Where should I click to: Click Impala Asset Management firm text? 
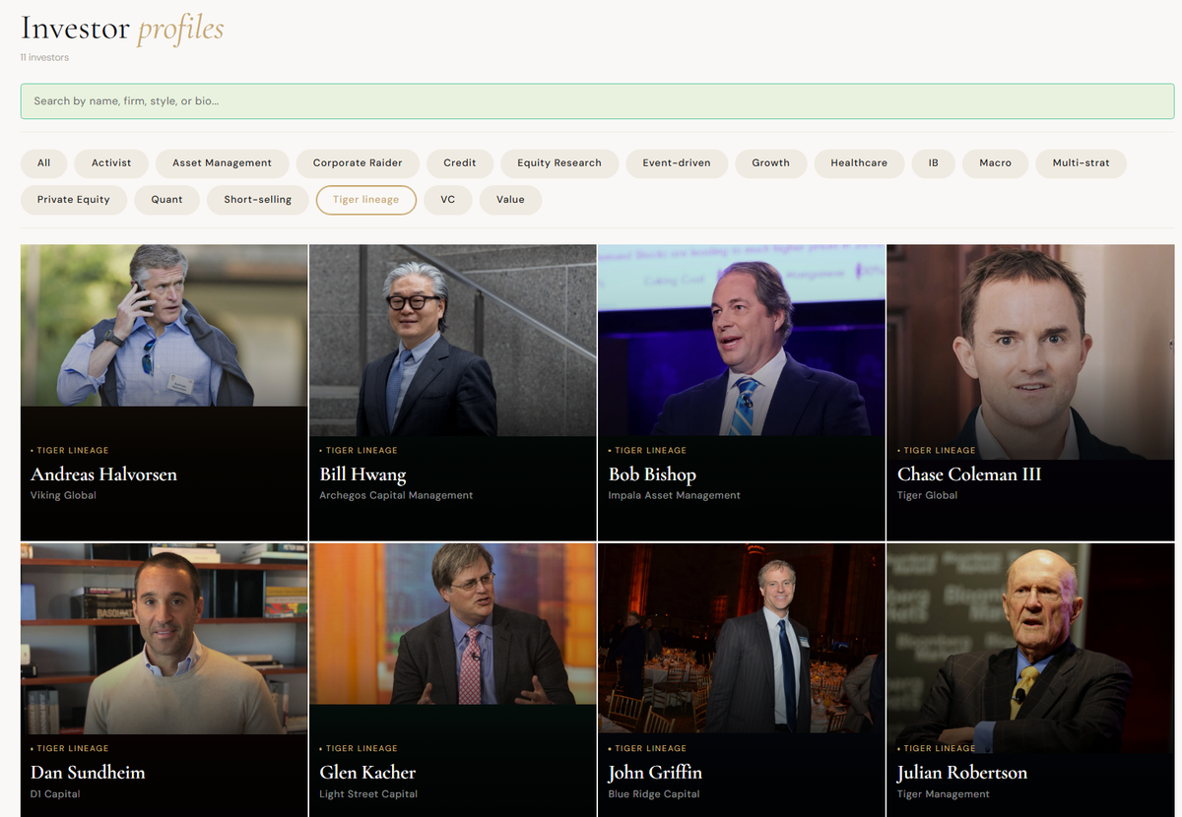(675, 496)
